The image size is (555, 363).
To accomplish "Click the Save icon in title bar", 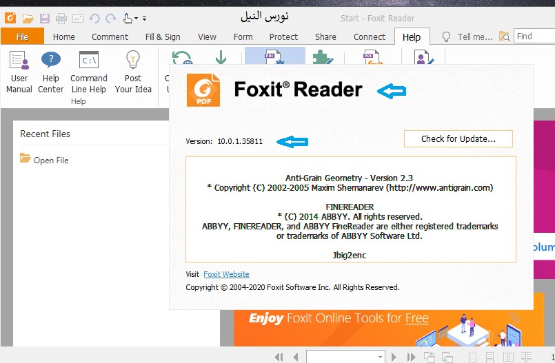I will pyautogui.click(x=45, y=18).
